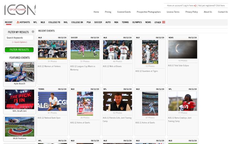The width and height of the screenshot is (231, 144).
Task: Switch to the News tab
Action: (148, 22)
